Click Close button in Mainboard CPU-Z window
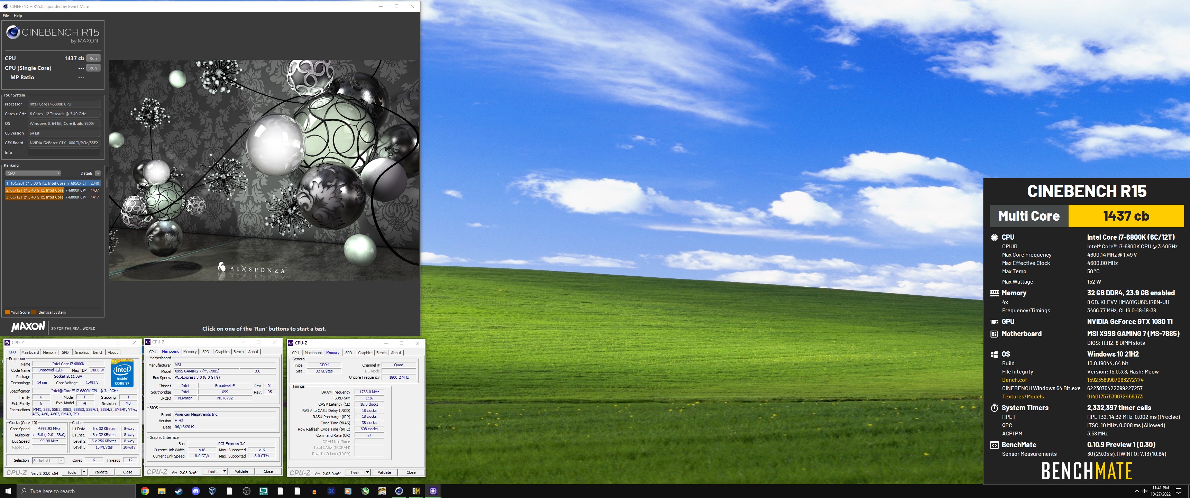Screen dimensions: 1190x498 click(268, 472)
